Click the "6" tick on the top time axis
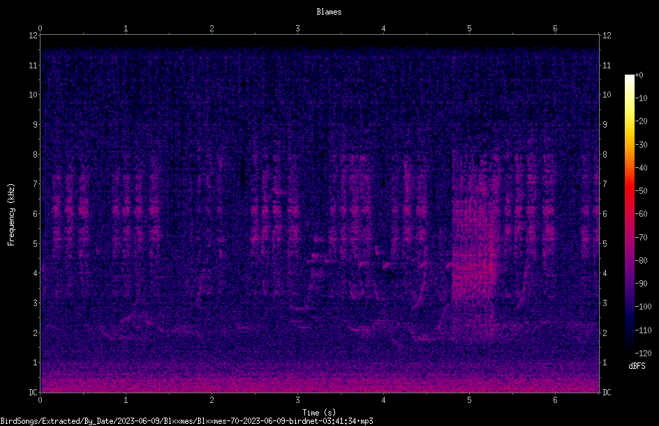The width and height of the screenshot is (659, 426). (555, 29)
